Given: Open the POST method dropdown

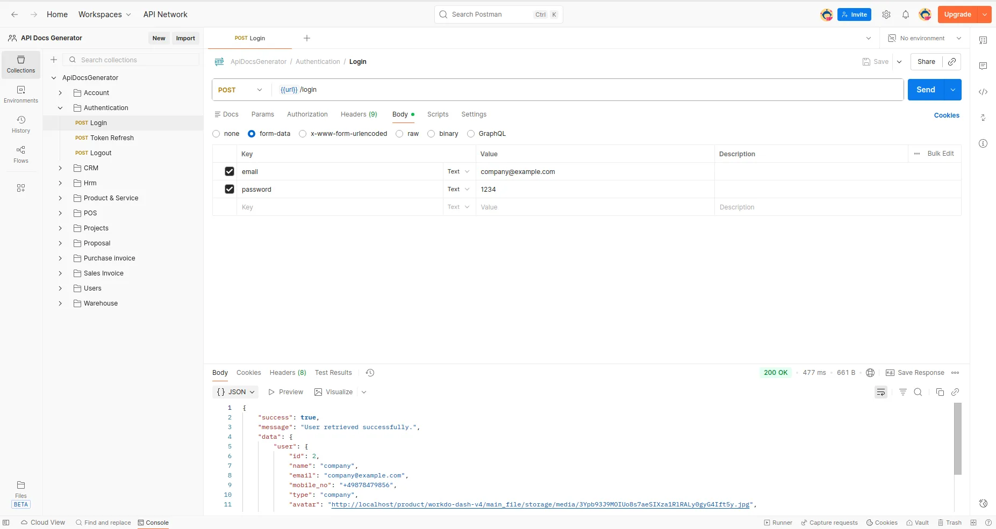Looking at the screenshot, I should coord(241,90).
